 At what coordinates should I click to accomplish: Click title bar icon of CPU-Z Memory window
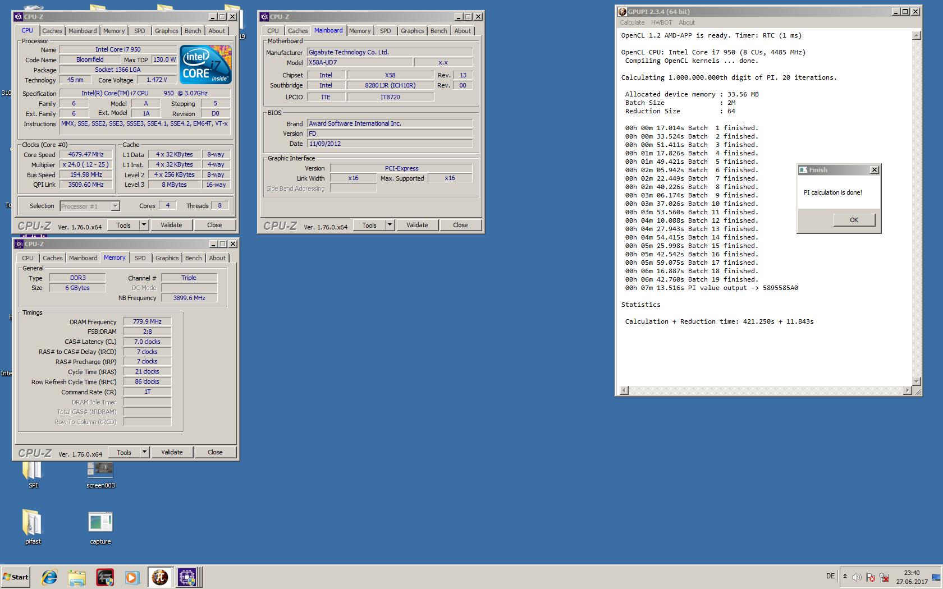pyautogui.click(x=19, y=244)
